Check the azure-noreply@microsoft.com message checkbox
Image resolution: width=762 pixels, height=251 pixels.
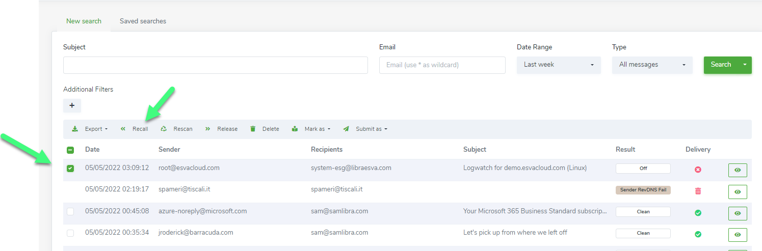(x=70, y=211)
